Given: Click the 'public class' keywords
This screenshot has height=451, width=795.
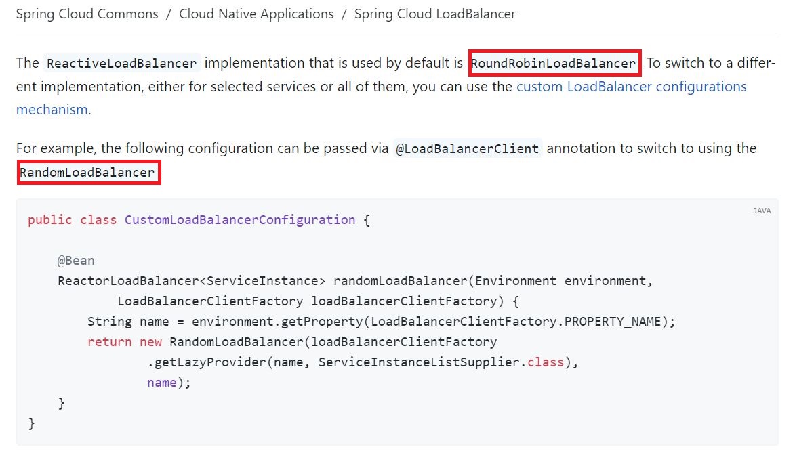Looking at the screenshot, I should point(72,220).
